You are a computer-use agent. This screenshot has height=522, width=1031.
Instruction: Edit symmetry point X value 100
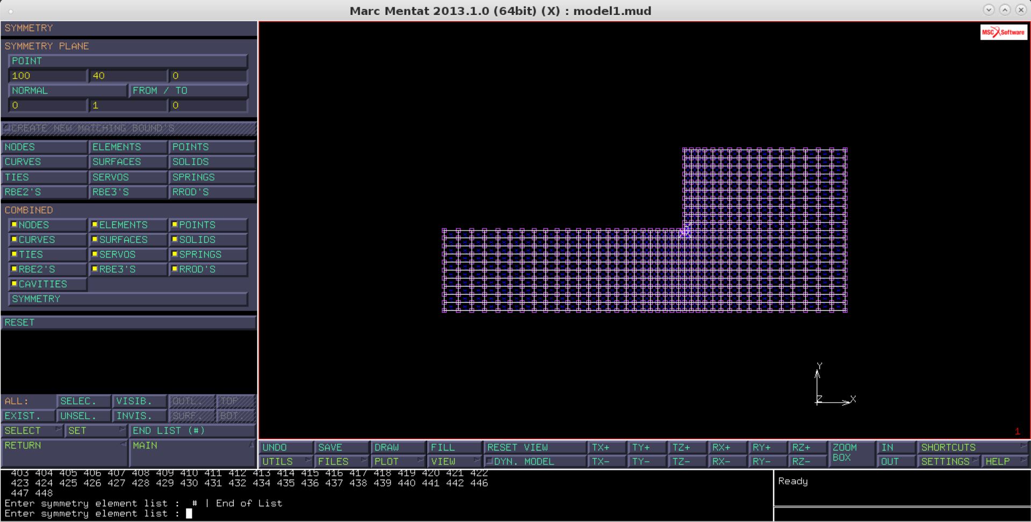pyautogui.click(x=47, y=76)
